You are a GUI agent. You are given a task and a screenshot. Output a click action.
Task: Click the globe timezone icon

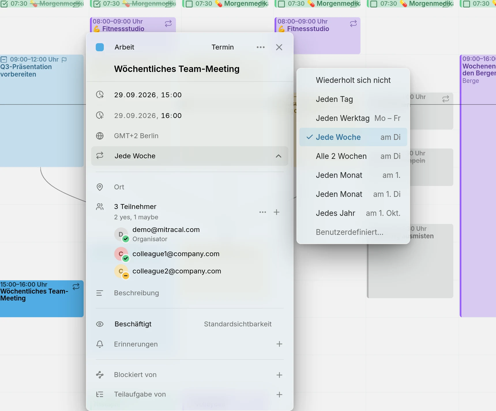coord(100,136)
